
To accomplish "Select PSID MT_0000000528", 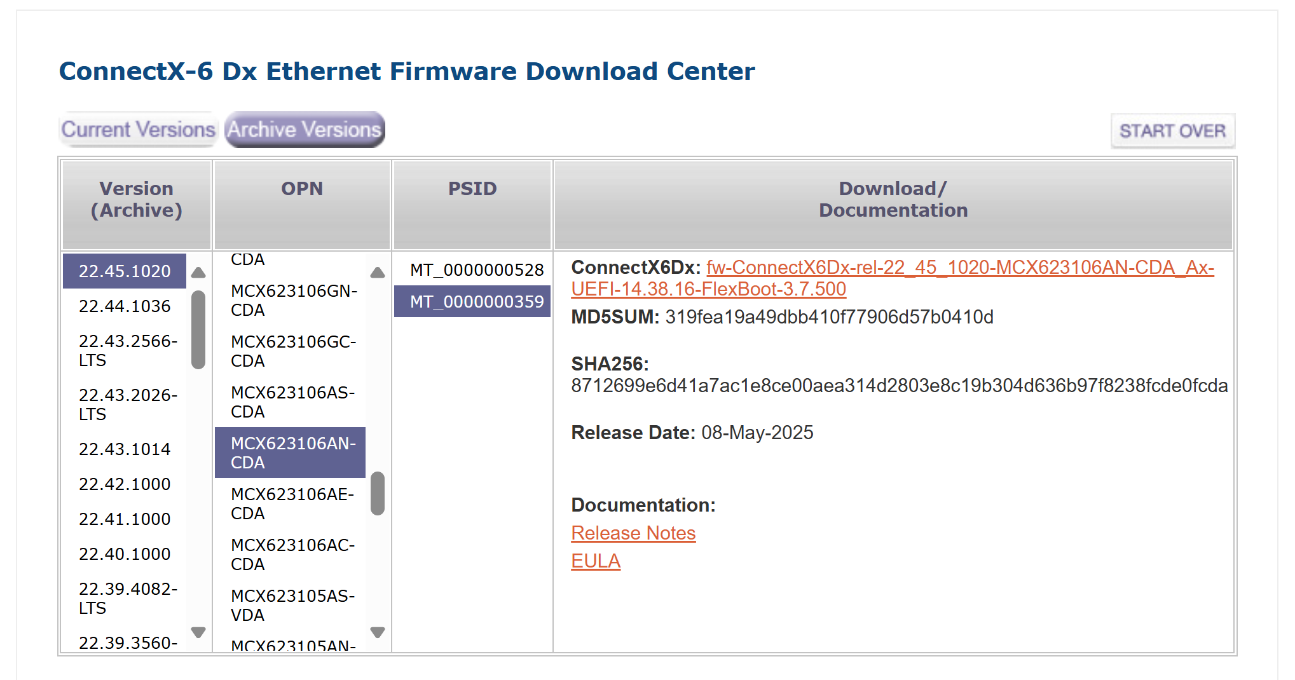I will [476, 270].
